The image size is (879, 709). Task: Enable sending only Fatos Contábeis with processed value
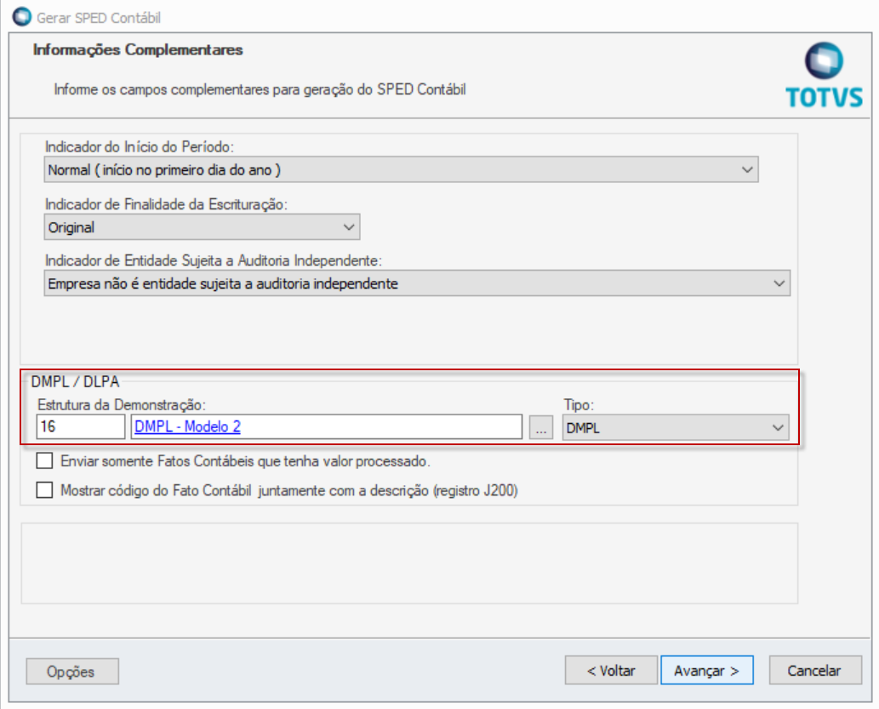point(44,461)
